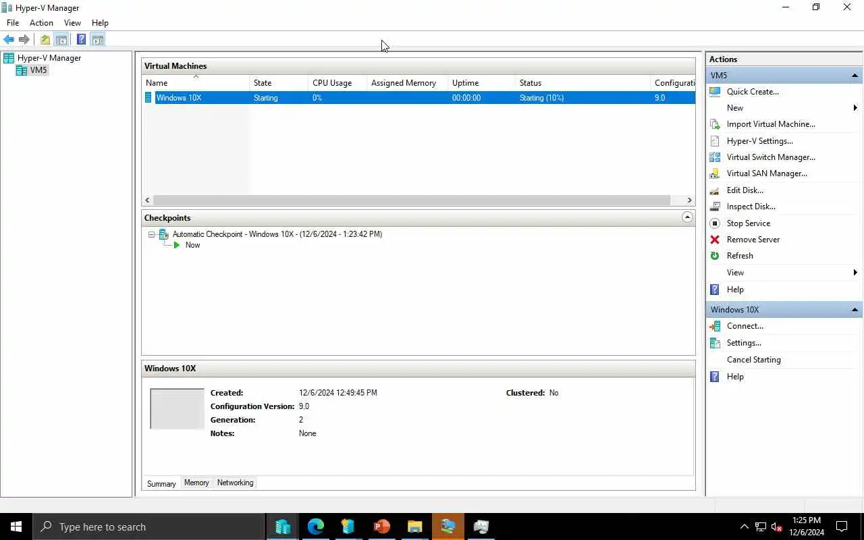Viewport: 864px width, 540px height.
Task: Click the blue Help toolbar icon
Action: (x=81, y=40)
